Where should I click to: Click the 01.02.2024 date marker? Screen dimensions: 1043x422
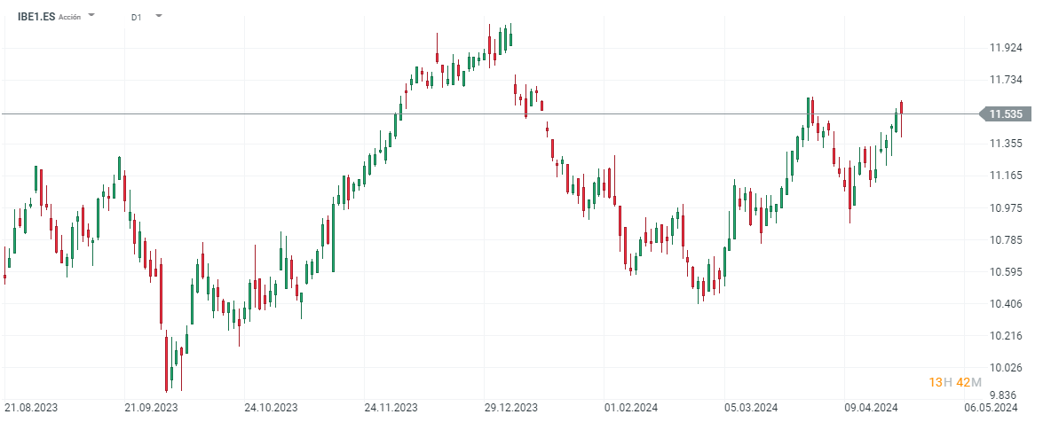630,407
